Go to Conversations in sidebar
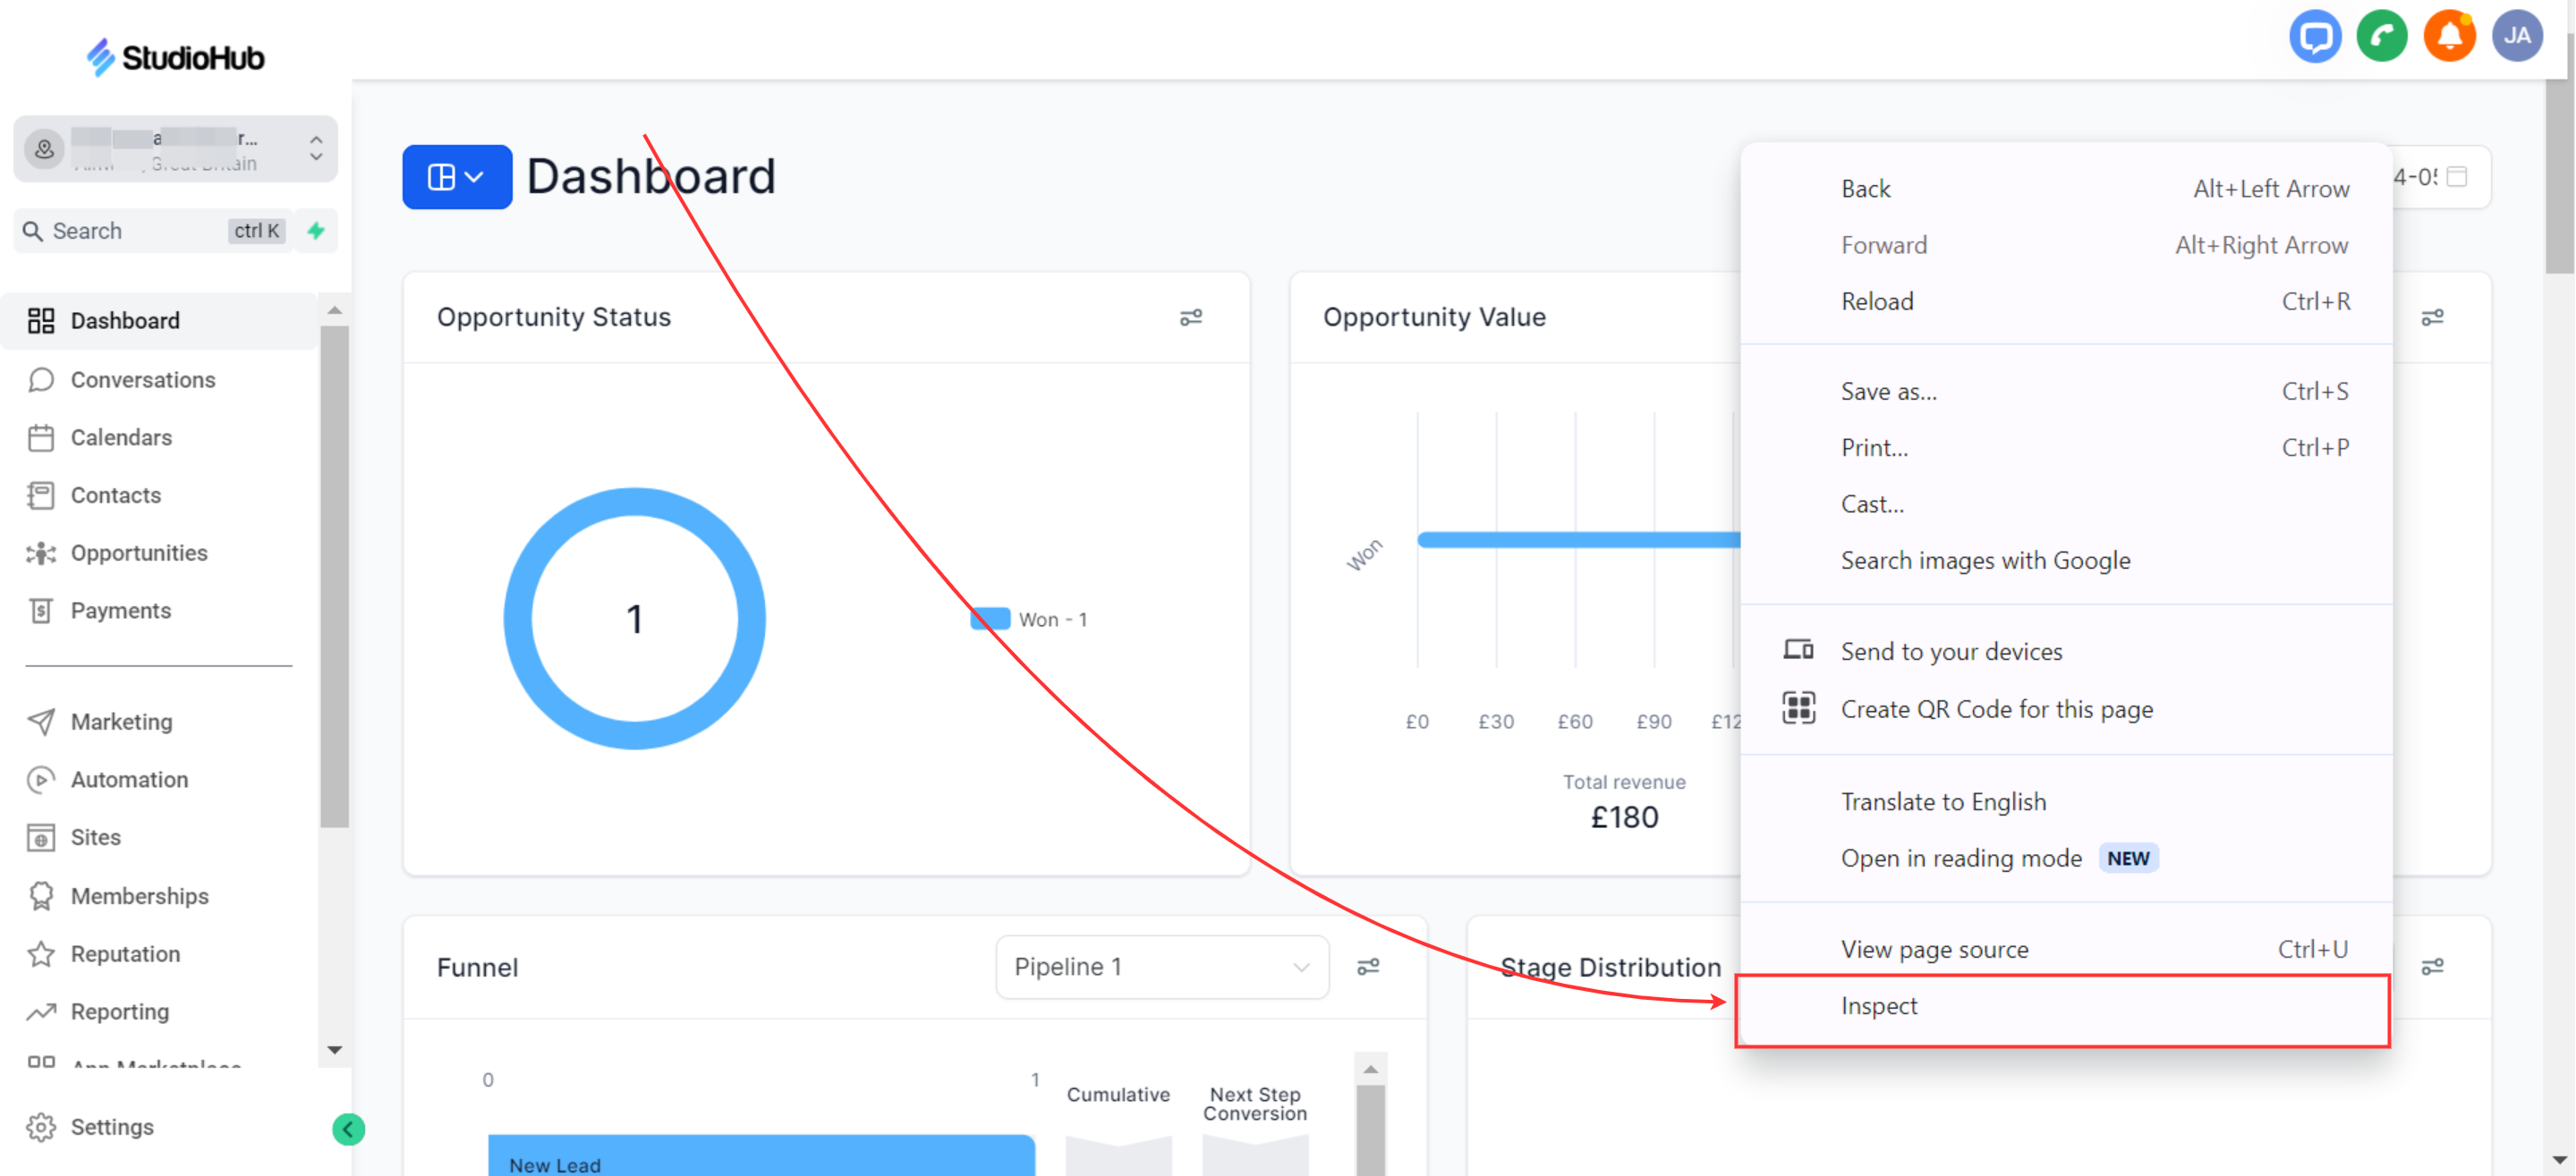 [142, 380]
